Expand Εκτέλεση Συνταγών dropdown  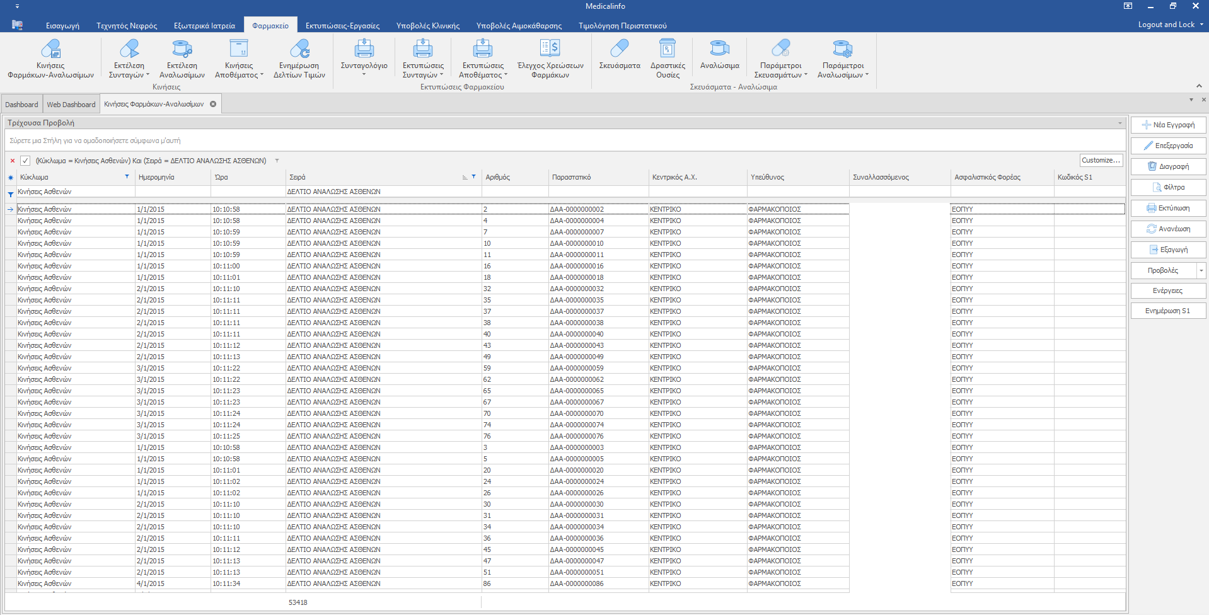[x=148, y=75]
